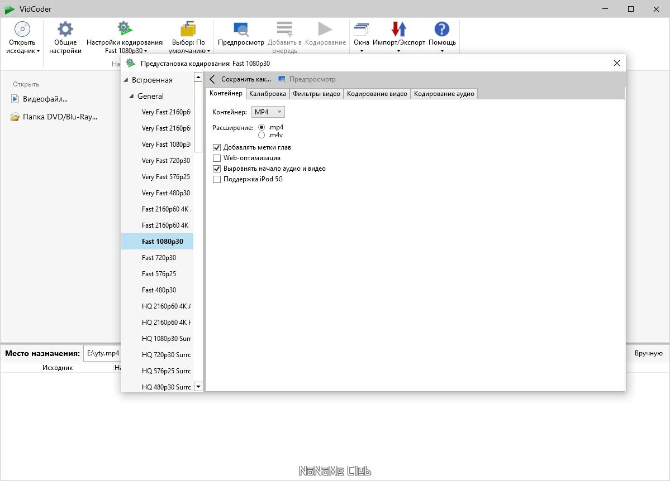Open the По умолчанию preset picker dropdown arrow
The image size is (670, 481).
coord(208,51)
